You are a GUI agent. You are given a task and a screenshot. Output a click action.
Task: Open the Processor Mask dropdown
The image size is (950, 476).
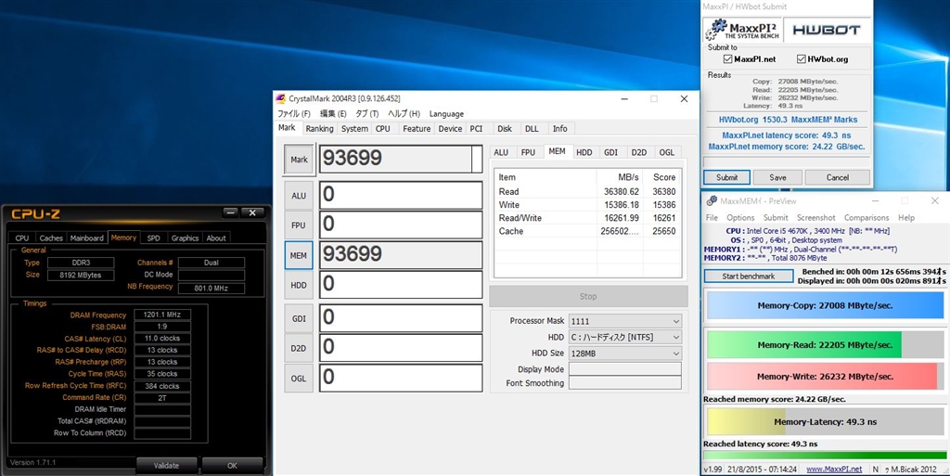tap(625, 320)
